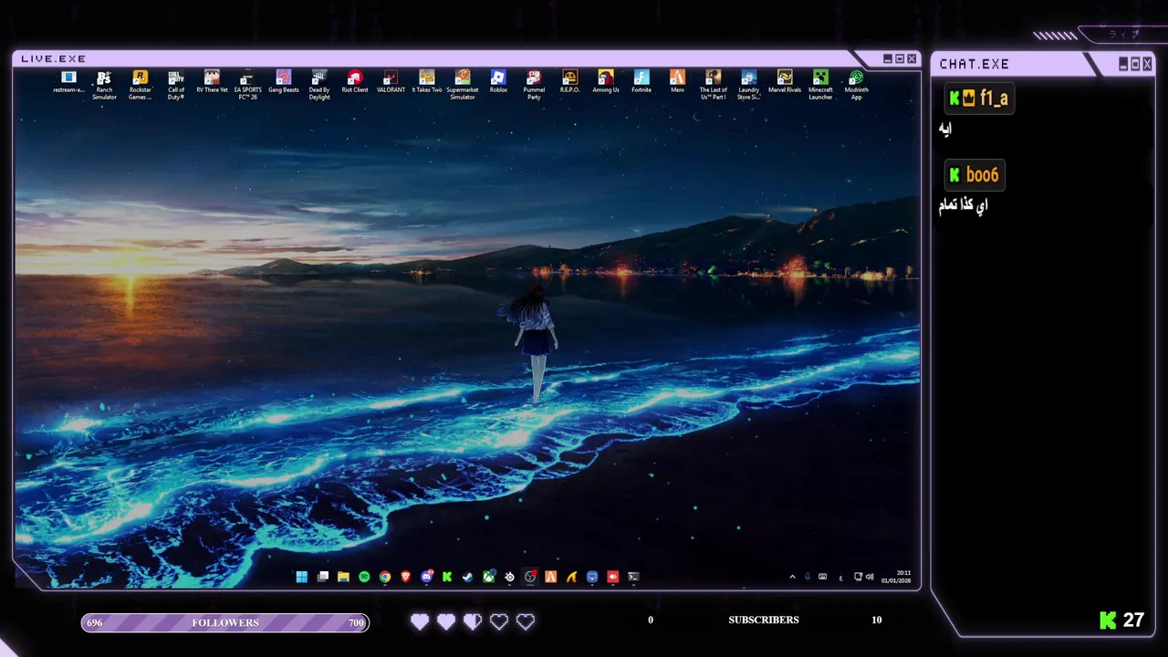Viewport: 1168px width, 657px height.
Task: Open the blue monitor icon on taskbar
Action: point(592,577)
